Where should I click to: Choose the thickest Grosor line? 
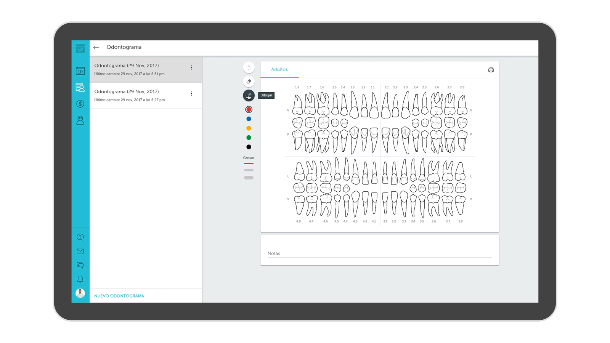tap(249, 178)
